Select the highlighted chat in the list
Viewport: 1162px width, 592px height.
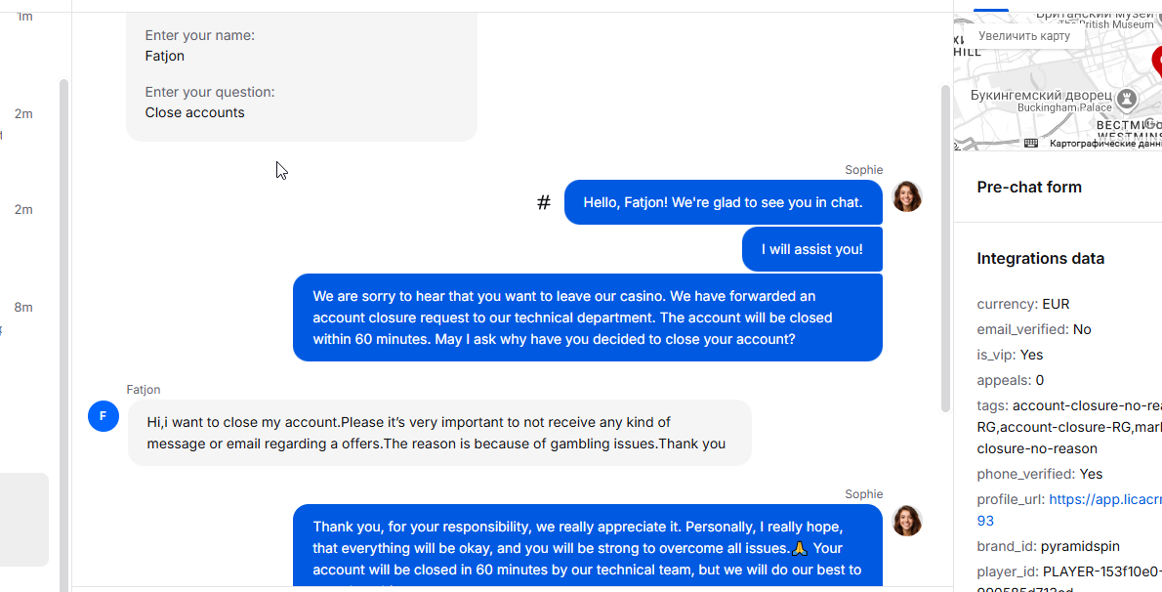coord(23,519)
